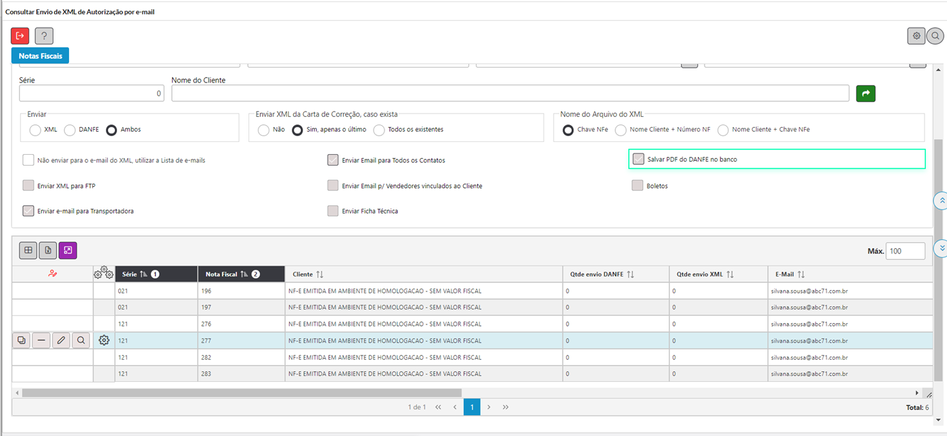Go to the previous page of results

tap(455, 407)
